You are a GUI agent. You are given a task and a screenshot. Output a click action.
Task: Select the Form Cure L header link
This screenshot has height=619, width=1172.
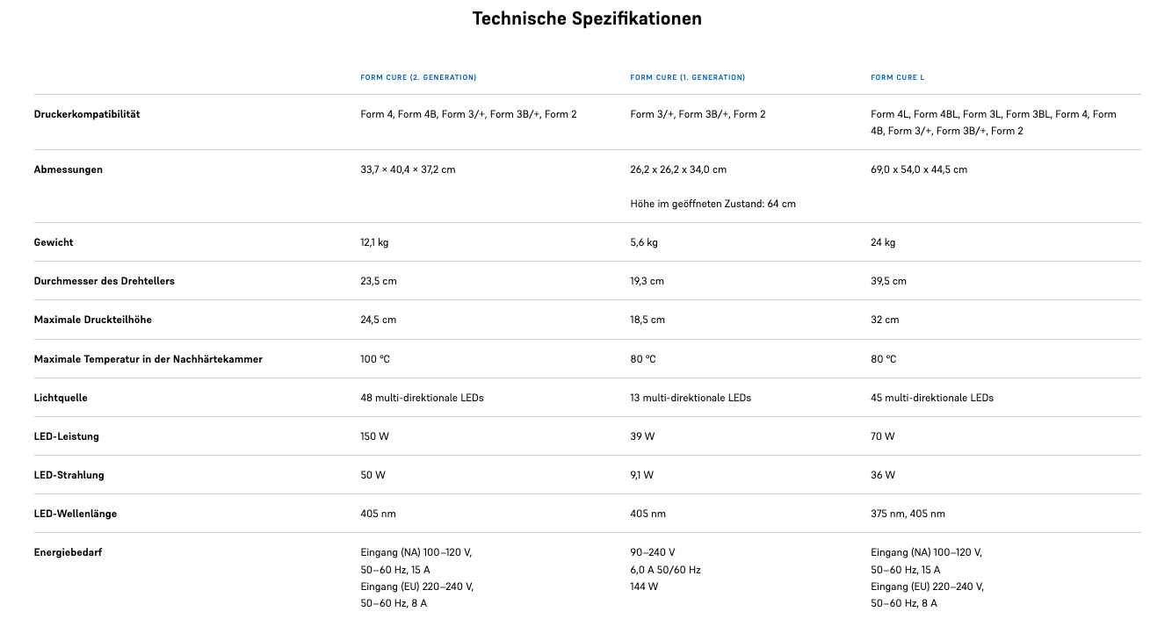pos(897,77)
